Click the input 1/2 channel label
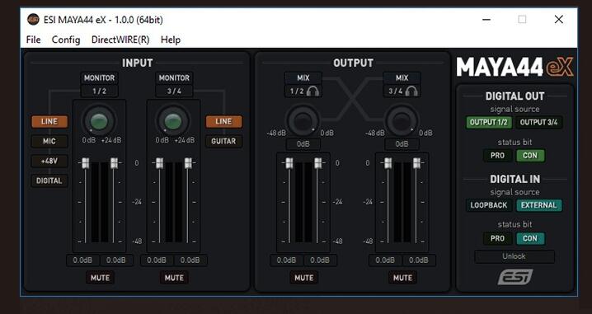The width and height of the screenshot is (592, 314). coord(99,91)
